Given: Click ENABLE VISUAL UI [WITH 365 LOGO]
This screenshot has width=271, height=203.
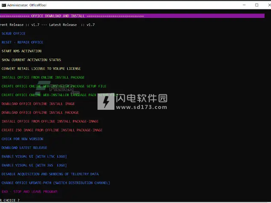Looking at the screenshot, I should (x=34, y=165).
